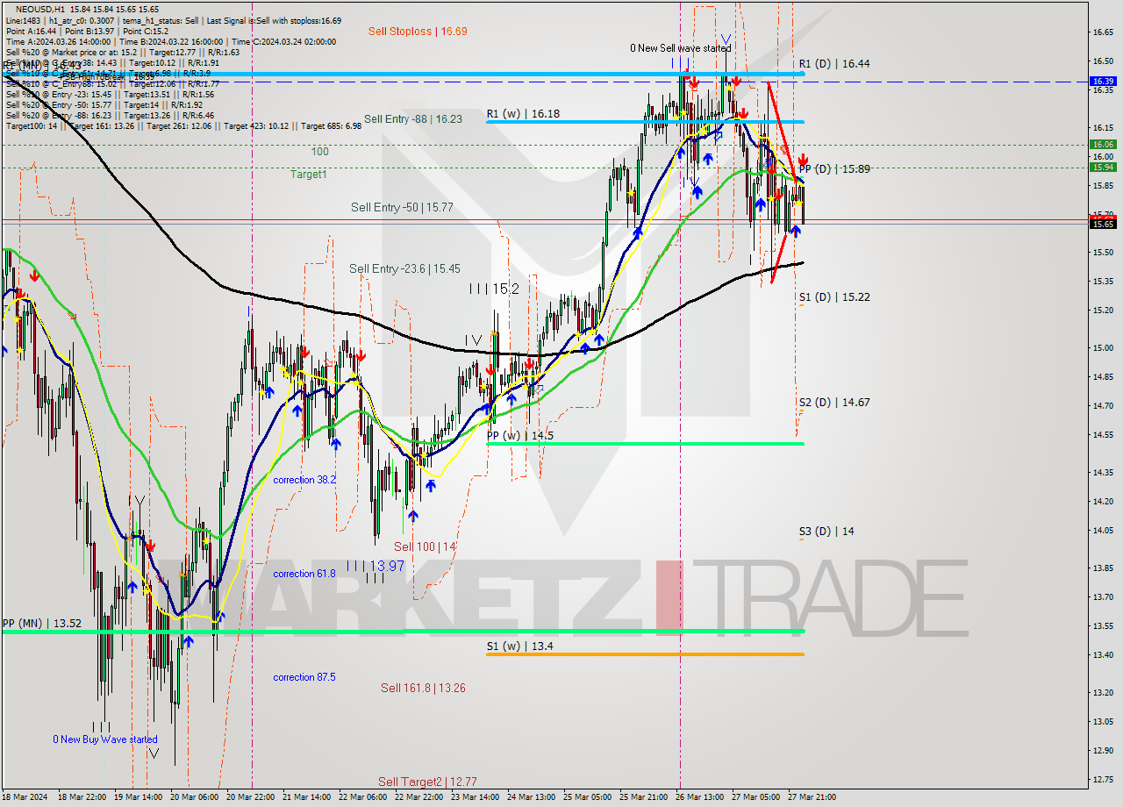This screenshot has width=1123, height=807.
Task: Select the R1 (D) 16.44 pivot label
Action: pyautogui.click(x=834, y=64)
